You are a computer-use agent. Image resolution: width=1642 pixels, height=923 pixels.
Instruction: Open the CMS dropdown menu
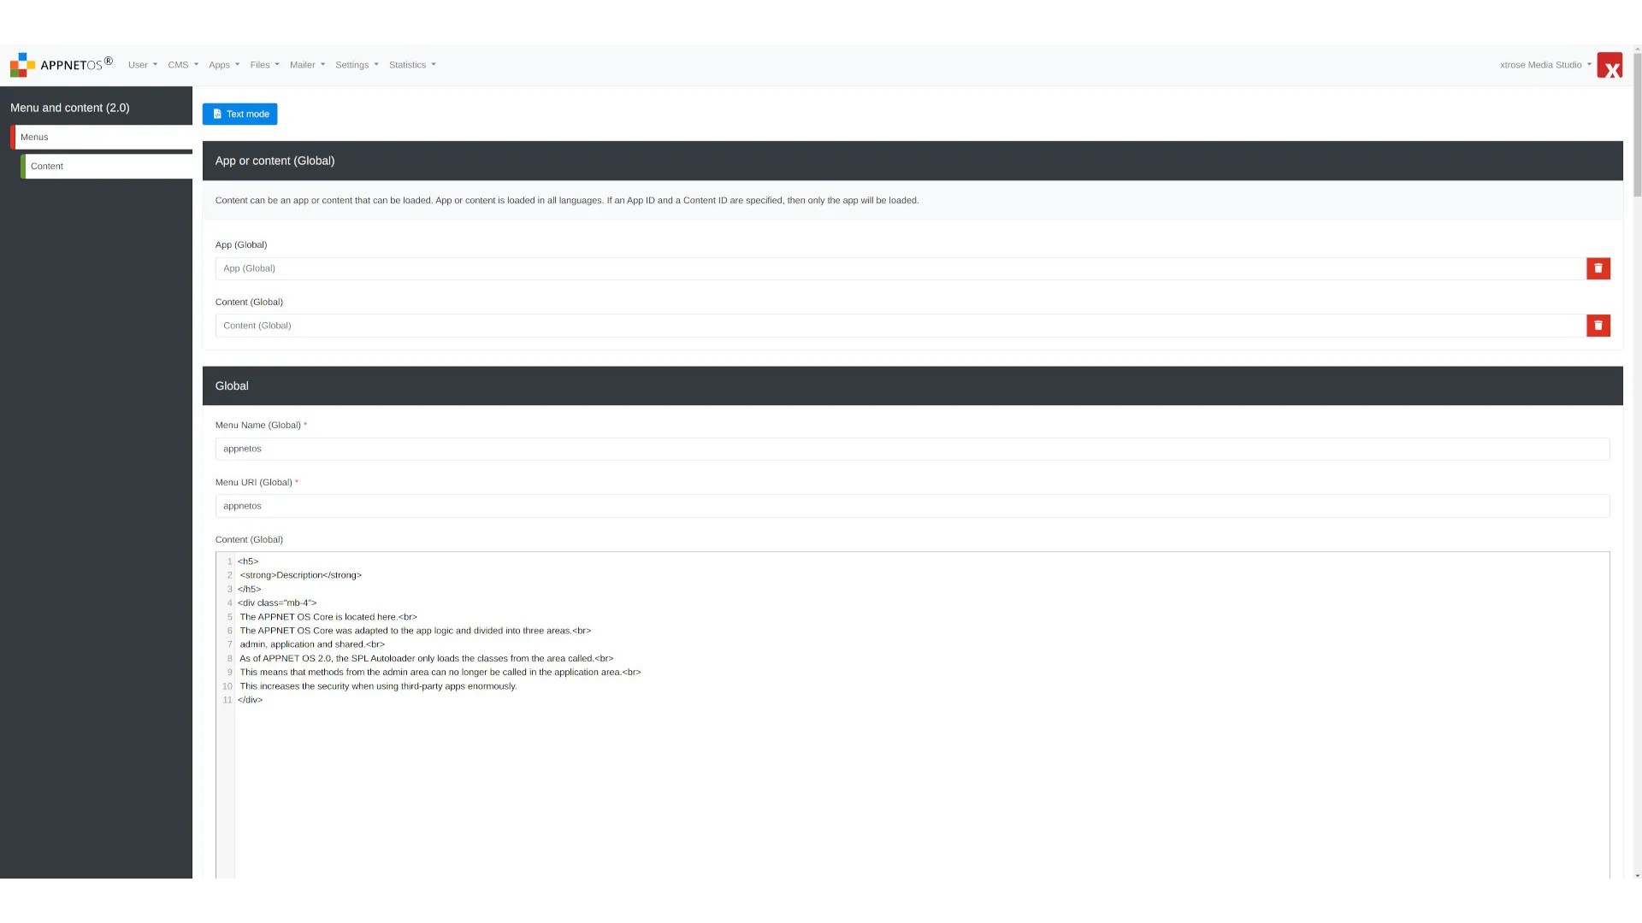pos(181,64)
